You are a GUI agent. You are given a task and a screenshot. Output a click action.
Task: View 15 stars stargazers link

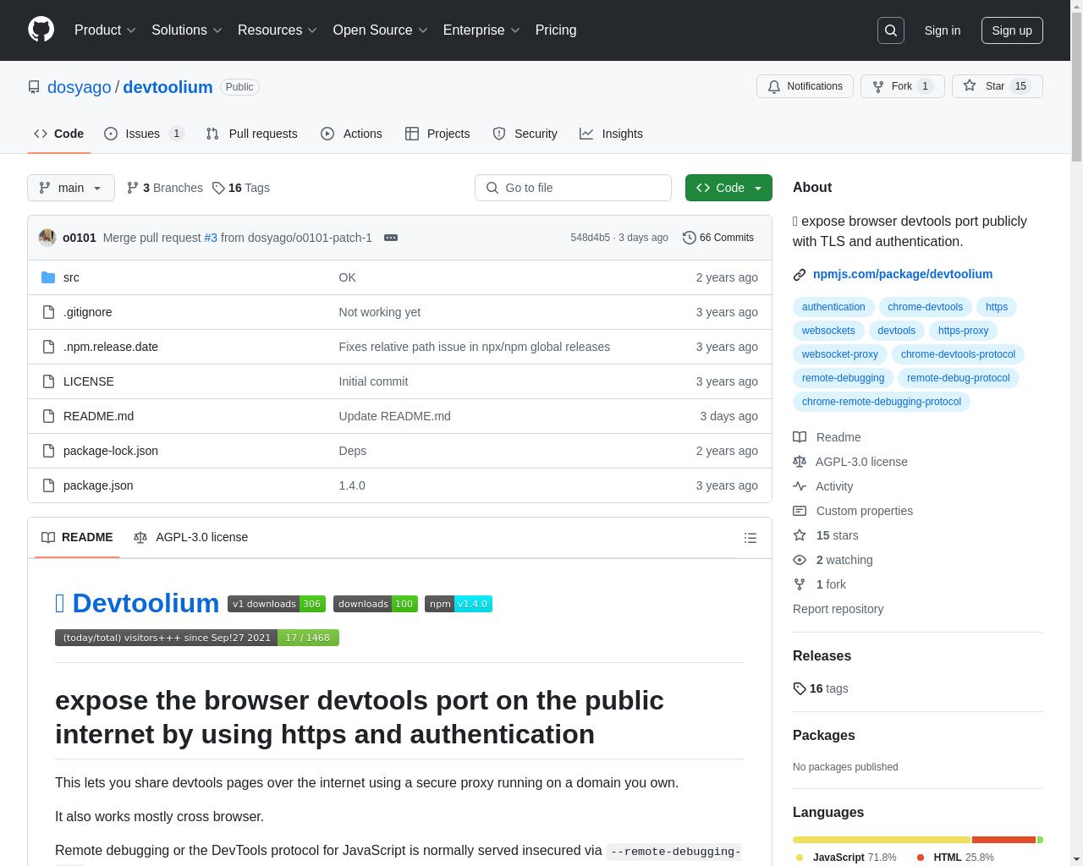826,535
